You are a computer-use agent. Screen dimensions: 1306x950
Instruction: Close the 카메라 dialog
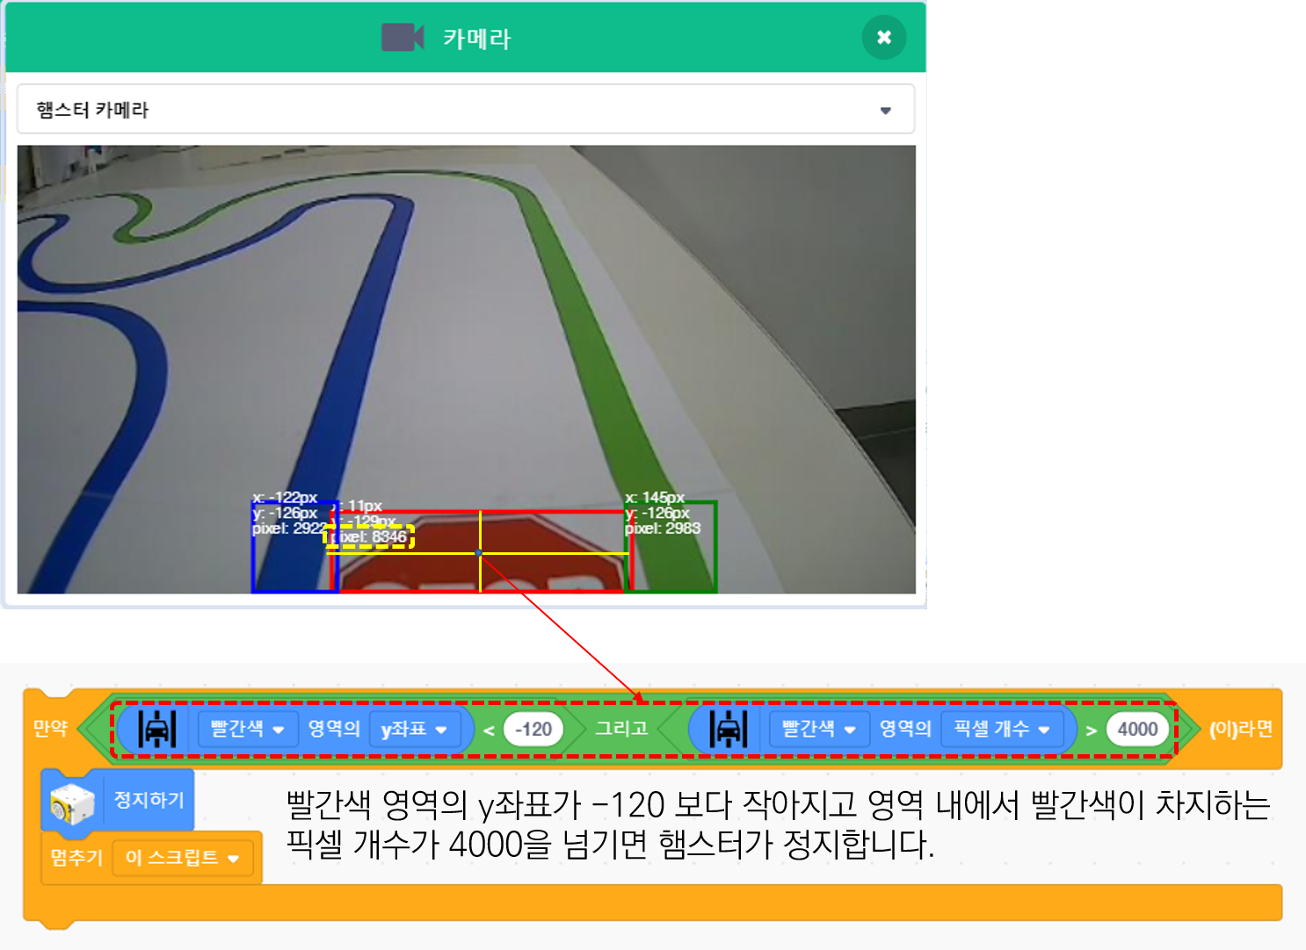pyautogui.click(x=883, y=38)
